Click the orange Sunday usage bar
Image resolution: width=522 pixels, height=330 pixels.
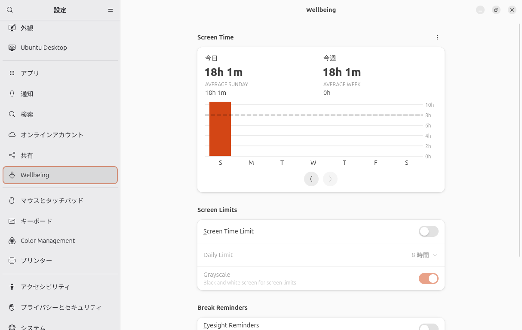coord(220,129)
